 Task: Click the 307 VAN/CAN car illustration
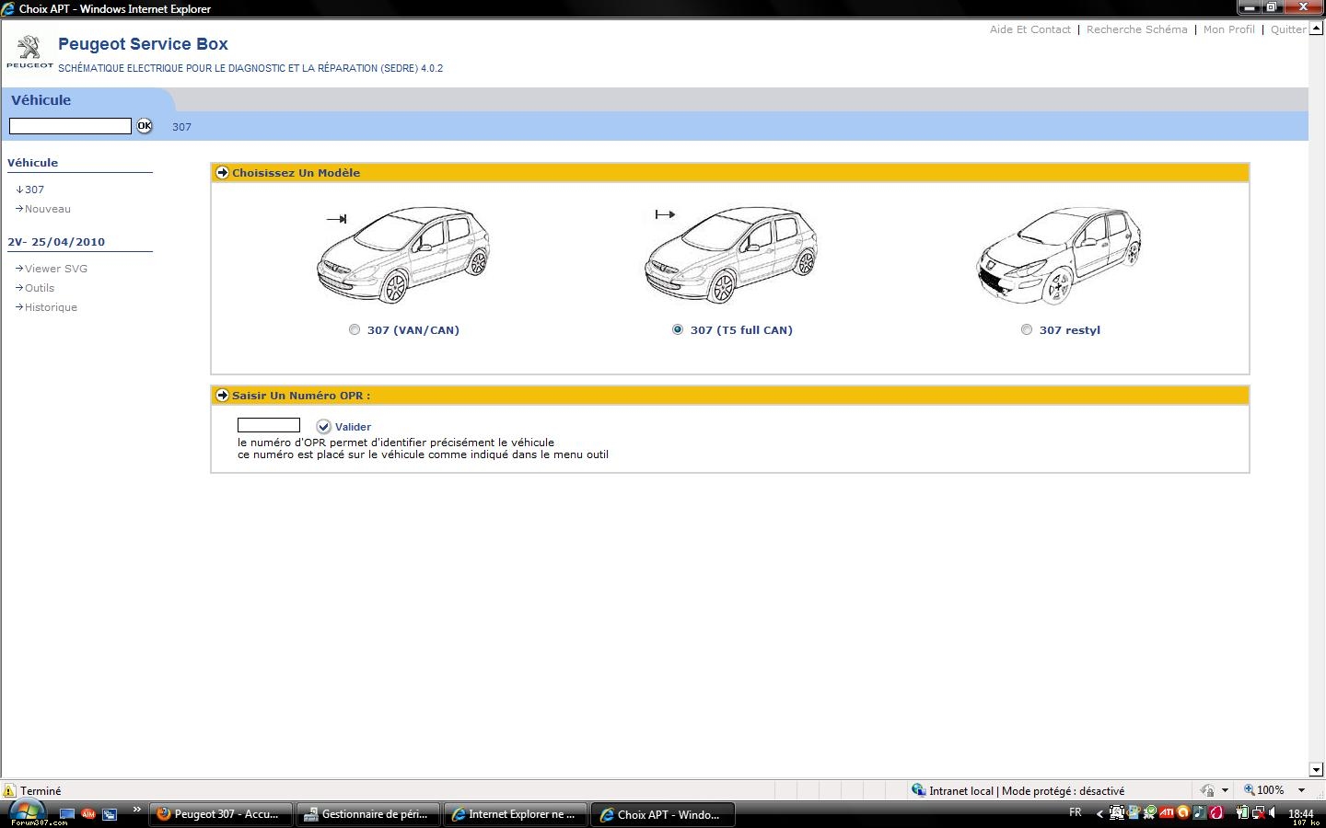click(x=403, y=255)
